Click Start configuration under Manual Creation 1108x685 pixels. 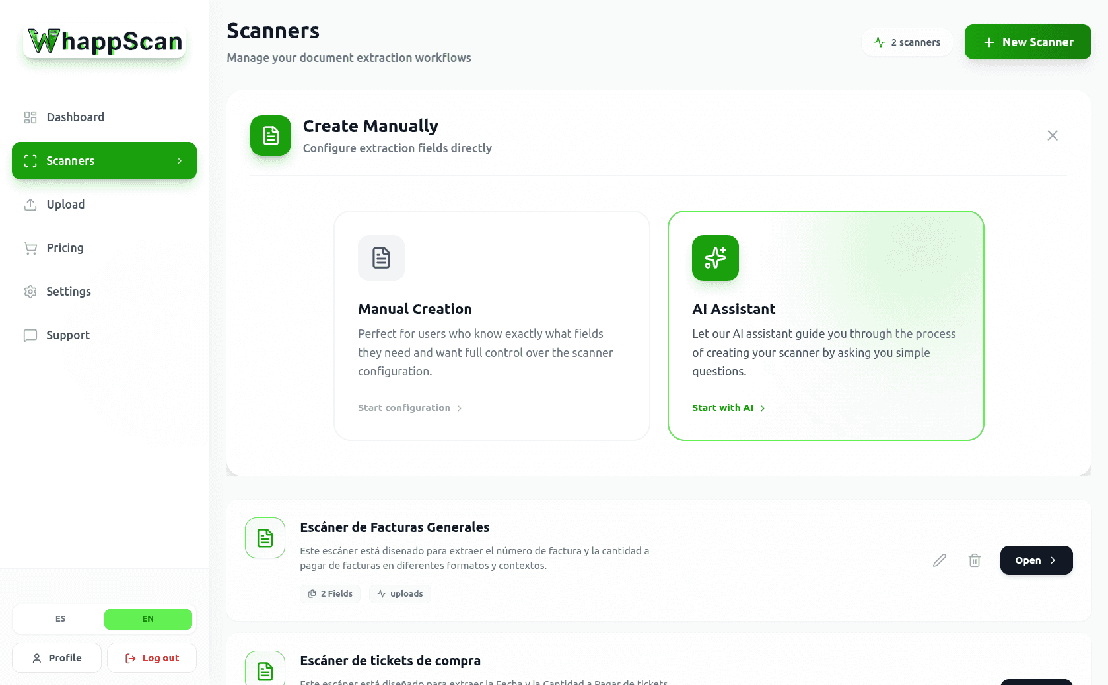point(409,408)
